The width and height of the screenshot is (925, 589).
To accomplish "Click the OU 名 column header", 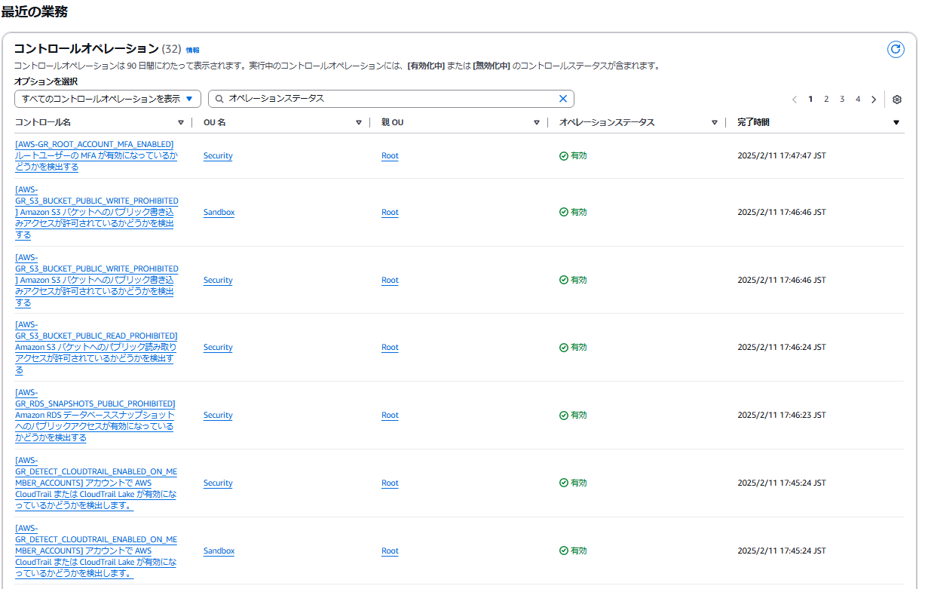I will (x=215, y=122).
